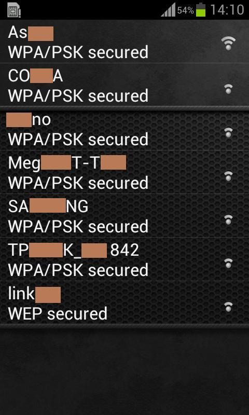Tap the Wi-Fi signal icon for link network

[228, 307]
